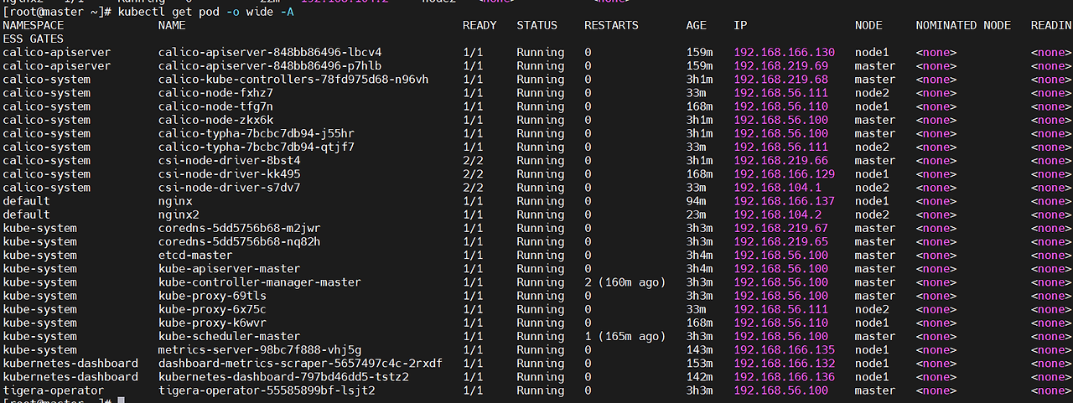1073x403 pixels.
Task: Select pod name calico-apiserver-848bb86496-p7hlb
Action: pyautogui.click(x=270, y=66)
